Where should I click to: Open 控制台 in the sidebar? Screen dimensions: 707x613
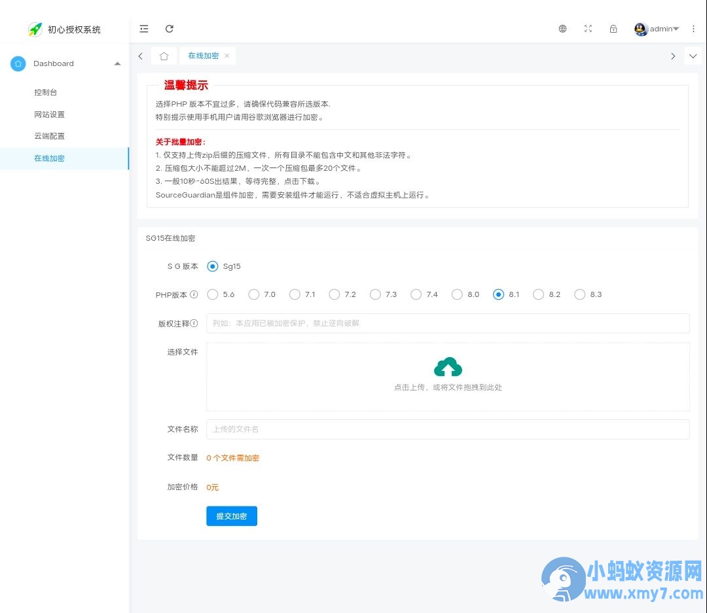coord(46,92)
